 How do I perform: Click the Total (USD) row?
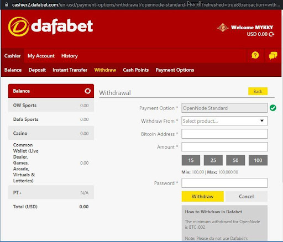(51, 207)
